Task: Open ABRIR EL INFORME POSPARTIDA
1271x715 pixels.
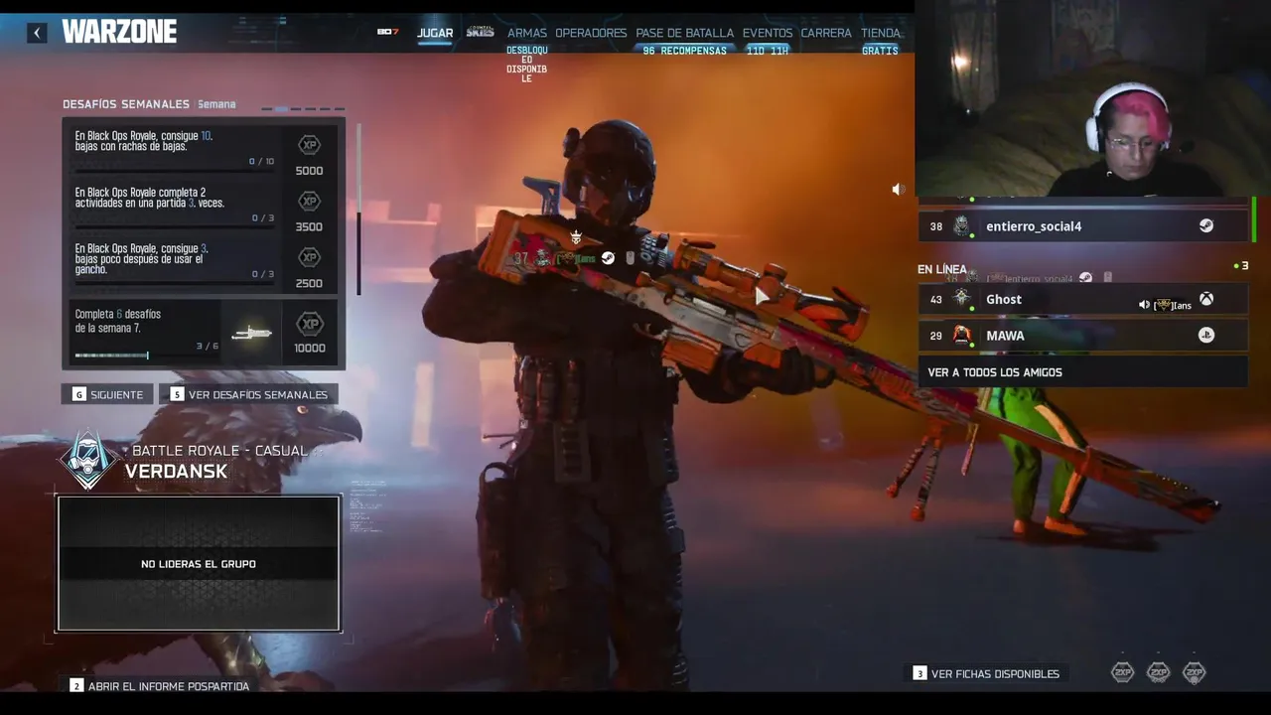Action: point(160,686)
